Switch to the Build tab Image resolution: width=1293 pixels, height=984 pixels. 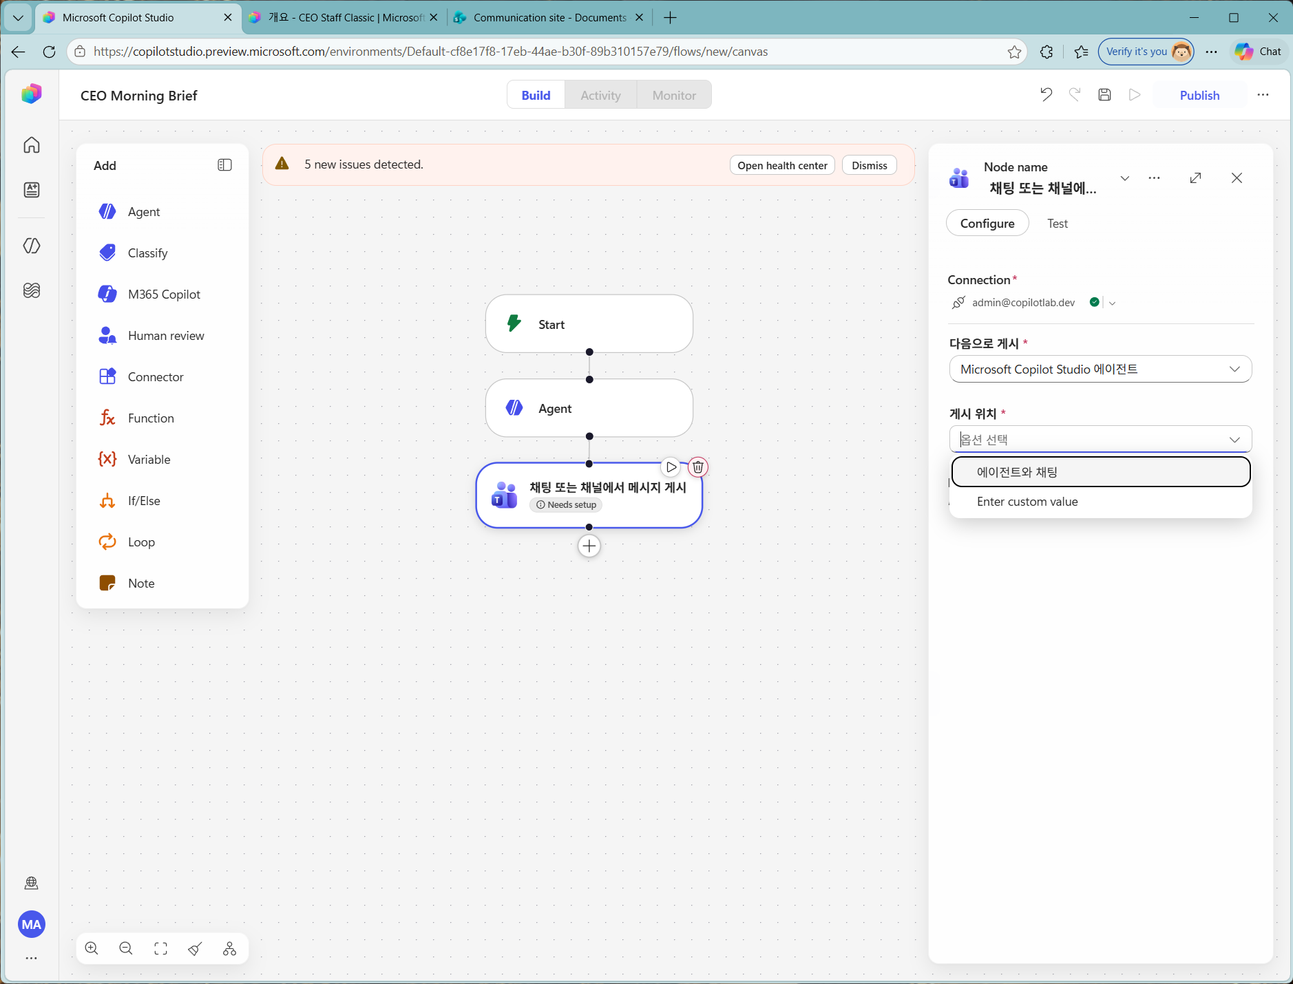click(x=536, y=95)
